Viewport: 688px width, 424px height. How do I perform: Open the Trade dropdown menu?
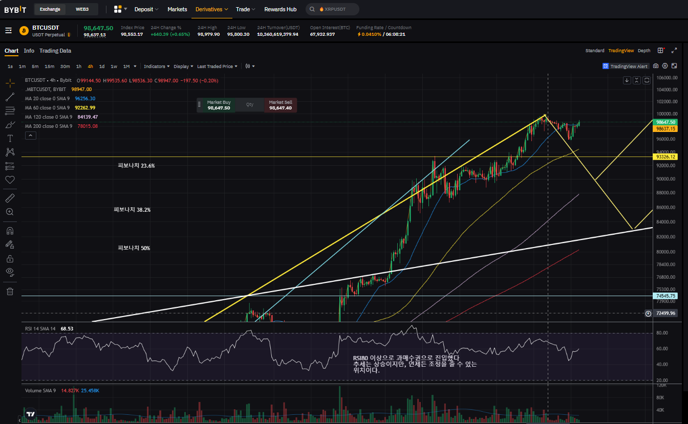pyautogui.click(x=246, y=9)
